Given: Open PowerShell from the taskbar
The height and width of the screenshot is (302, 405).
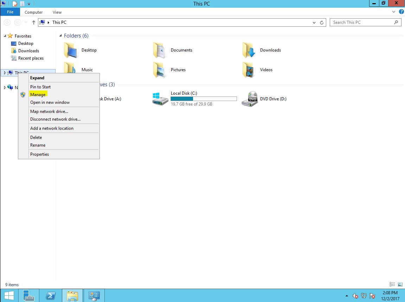Looking at the screenshot, I should coord(51,296).
